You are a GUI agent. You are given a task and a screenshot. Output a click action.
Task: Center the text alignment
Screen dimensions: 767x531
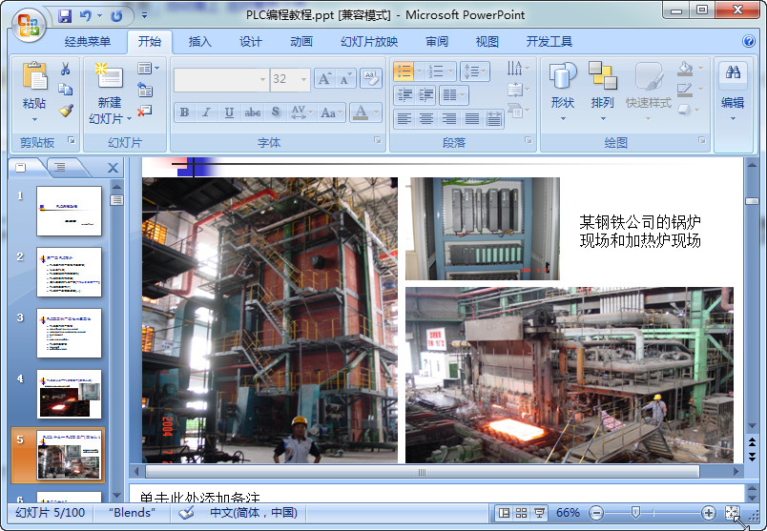(426, 118)
